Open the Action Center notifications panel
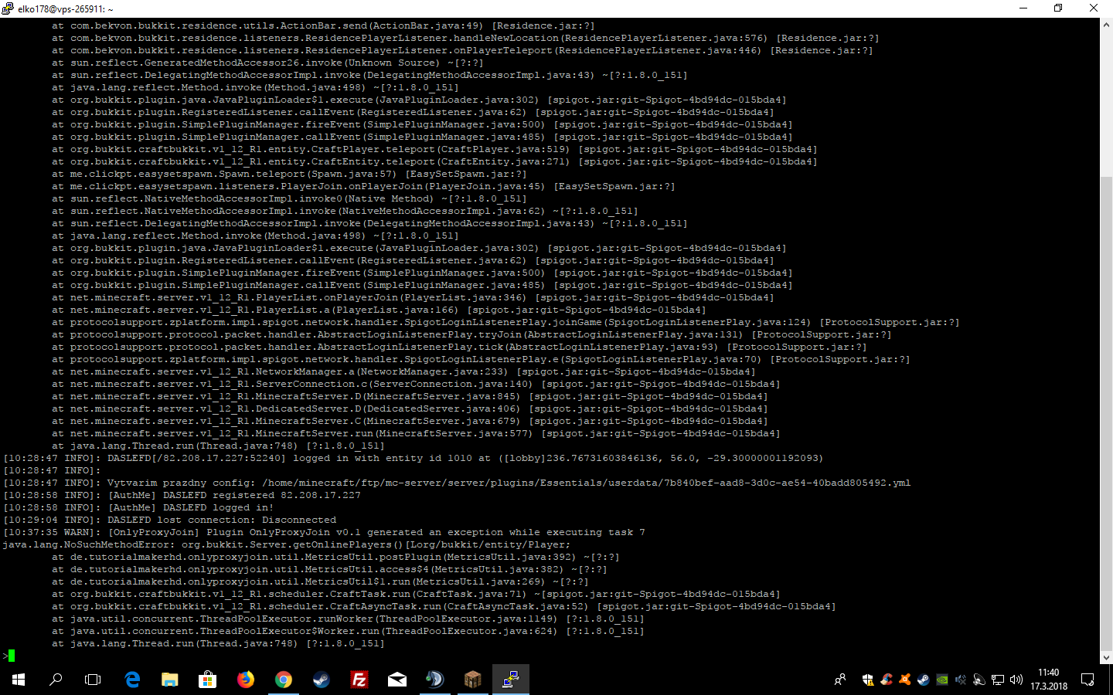The width and height of the screenshot is (1113, 695). (1087, 680)
